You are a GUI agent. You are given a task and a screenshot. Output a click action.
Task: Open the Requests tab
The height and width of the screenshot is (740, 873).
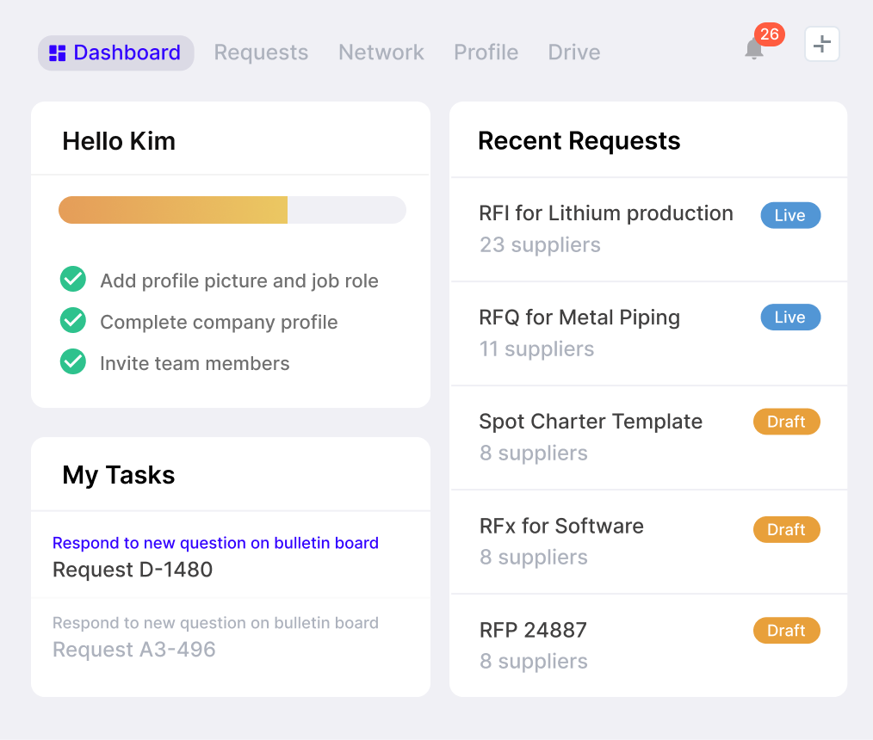pyautogui.click(x=261, y=52)
